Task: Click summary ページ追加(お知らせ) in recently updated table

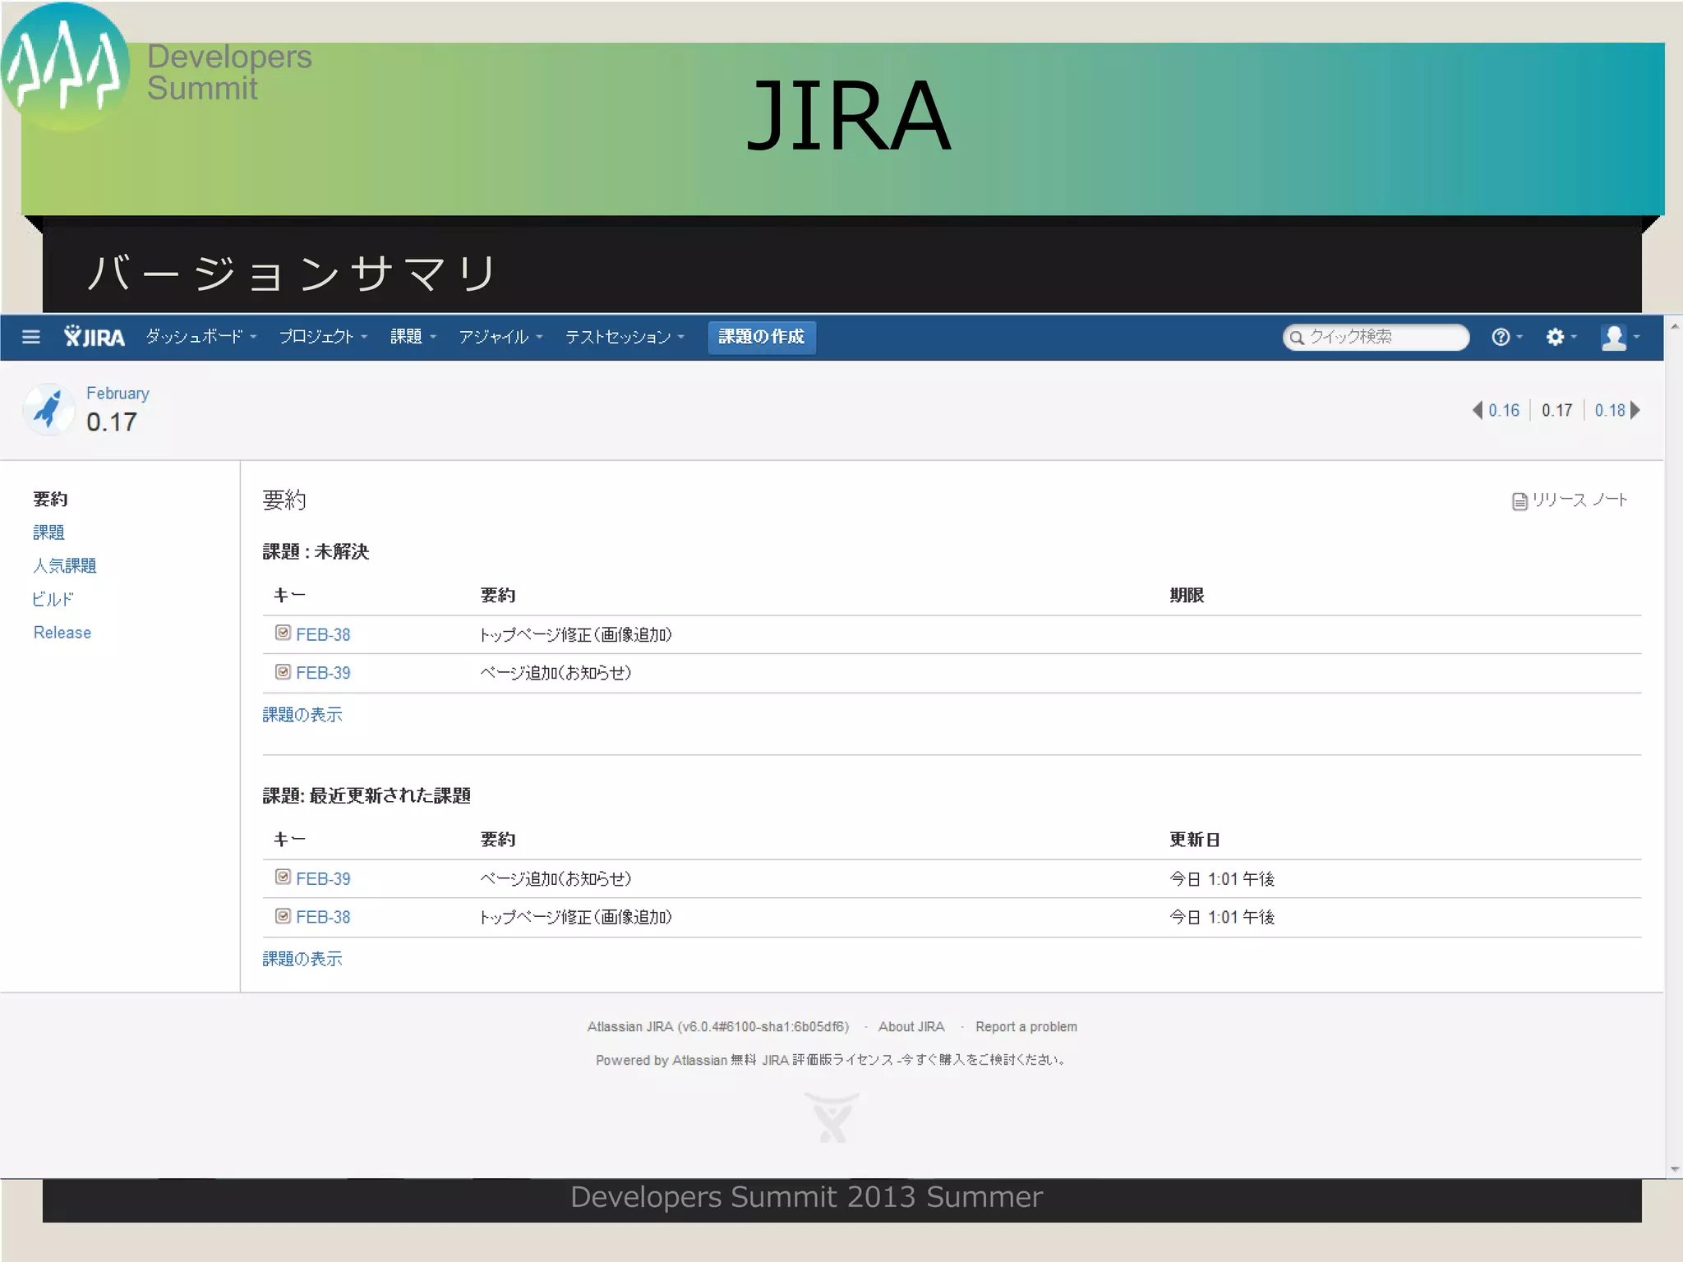Action: pos(556,878)
